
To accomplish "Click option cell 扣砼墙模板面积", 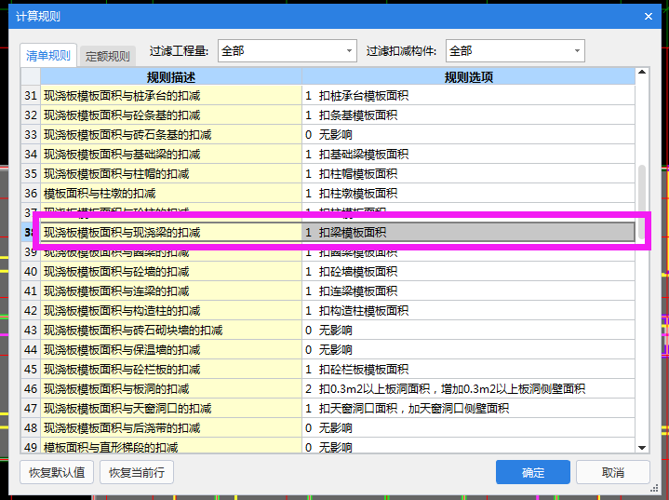I will (x=468, y=272).
